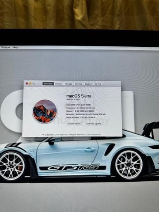Go to the Support tab
The image size is (159, 212).
88,84
